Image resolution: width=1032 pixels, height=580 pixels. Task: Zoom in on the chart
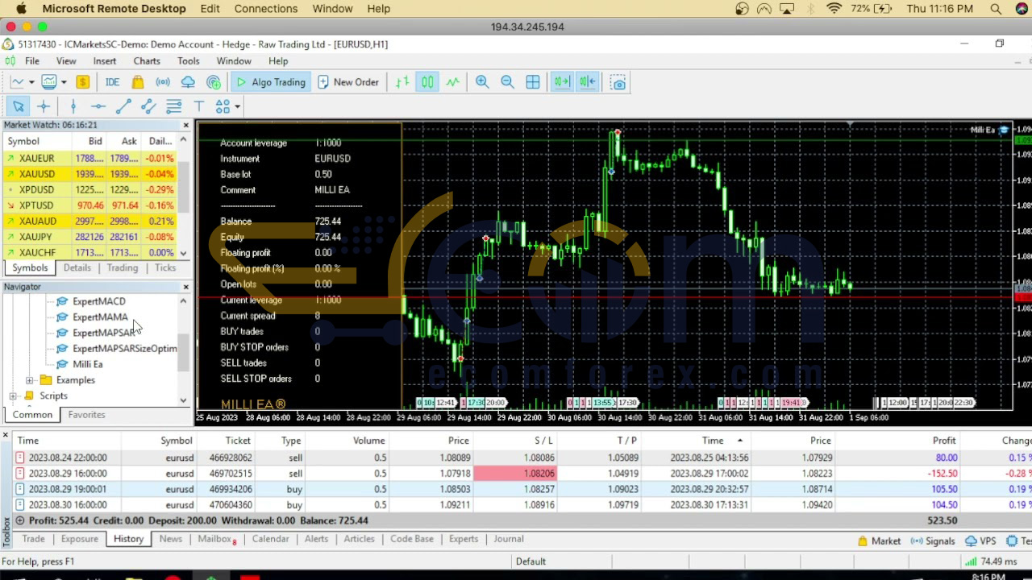[482, 82]
